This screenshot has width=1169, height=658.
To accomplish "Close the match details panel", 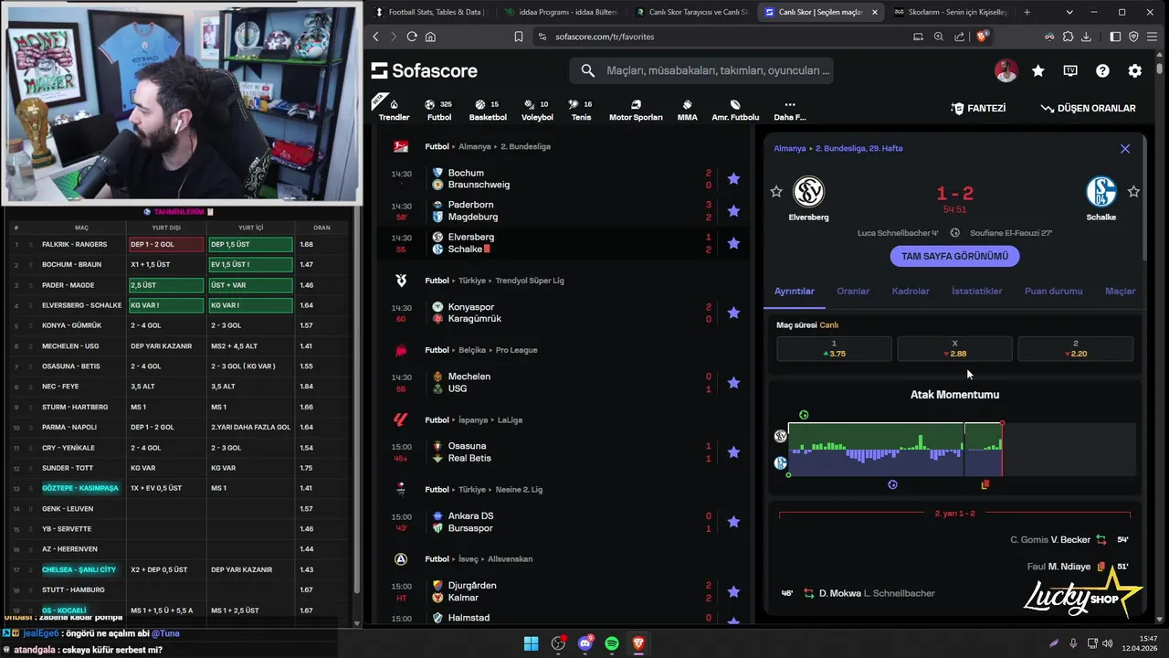I will [x=1125, y=148].
